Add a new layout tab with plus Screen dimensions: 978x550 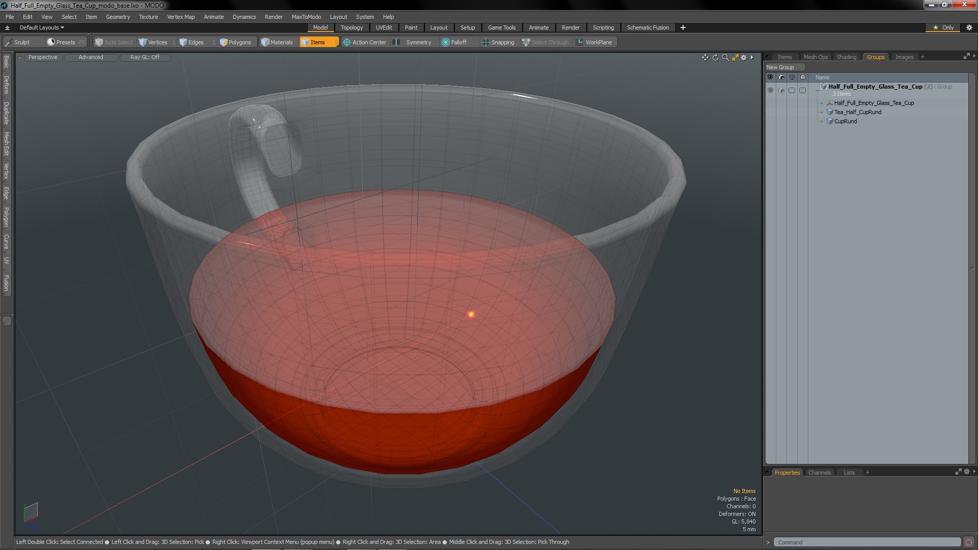(683, 28)
